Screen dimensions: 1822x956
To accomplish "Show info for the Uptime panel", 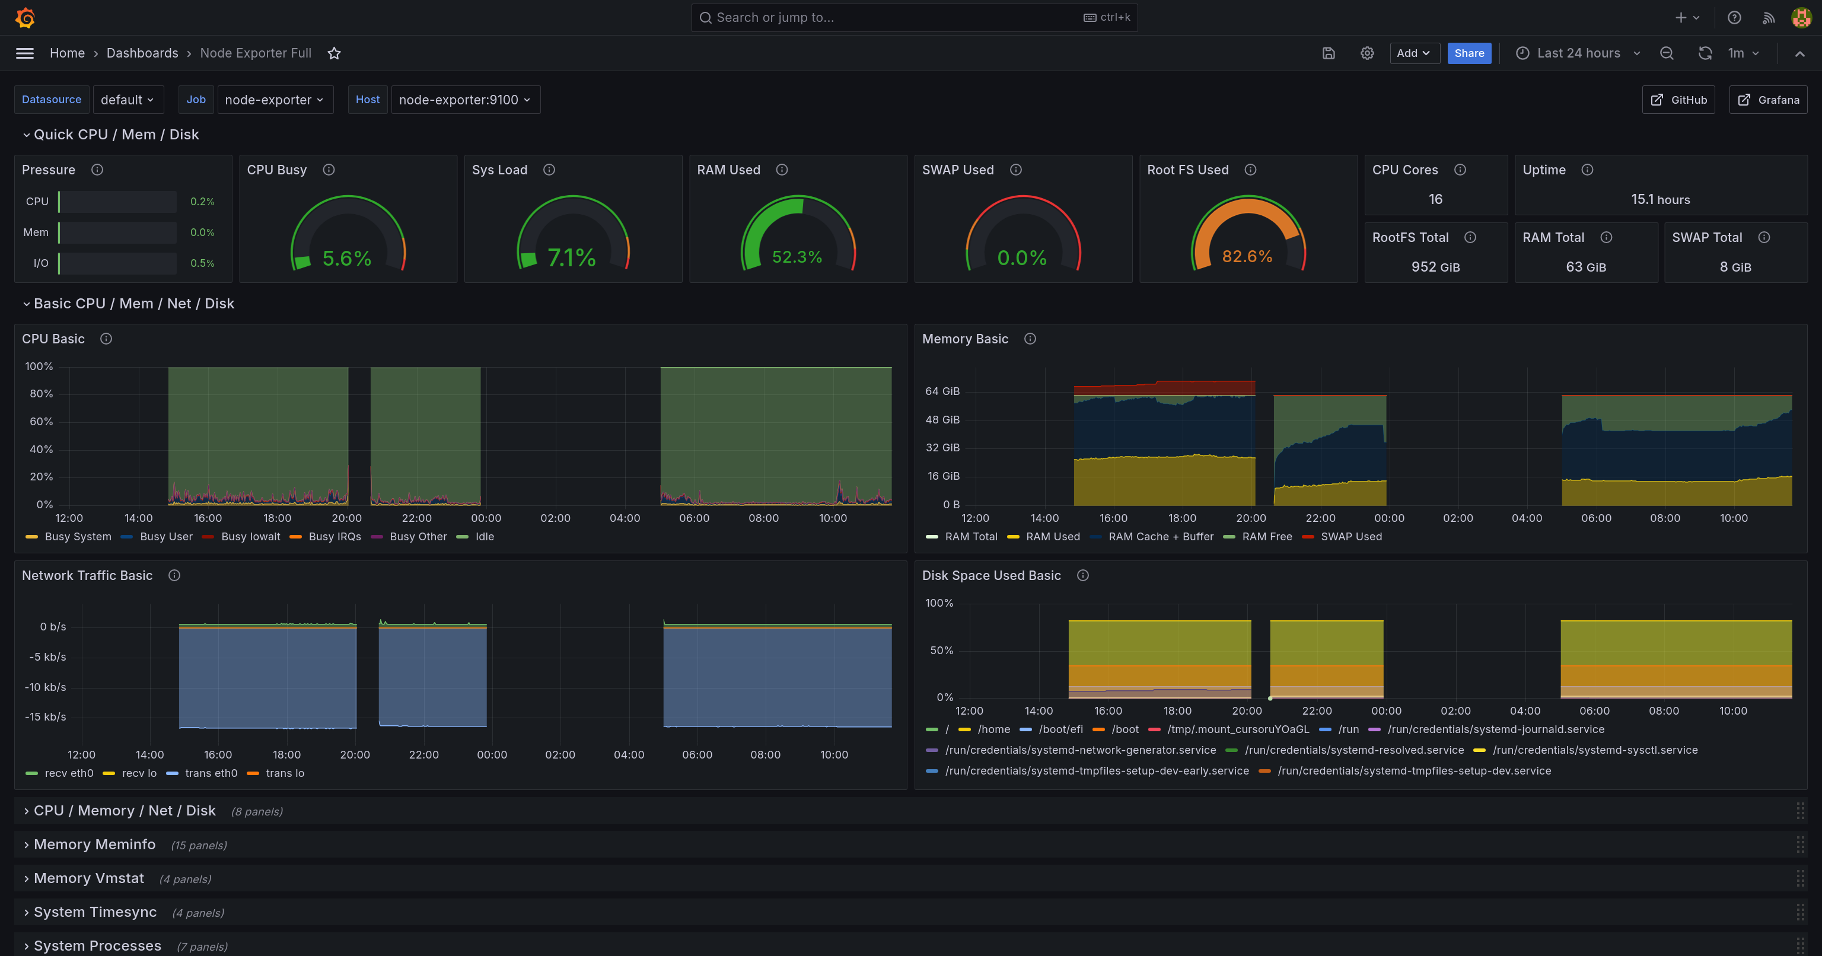I will click(1587, 170).
